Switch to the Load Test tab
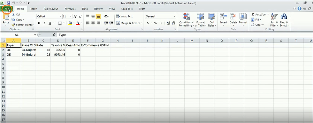 tap(127, 9)
